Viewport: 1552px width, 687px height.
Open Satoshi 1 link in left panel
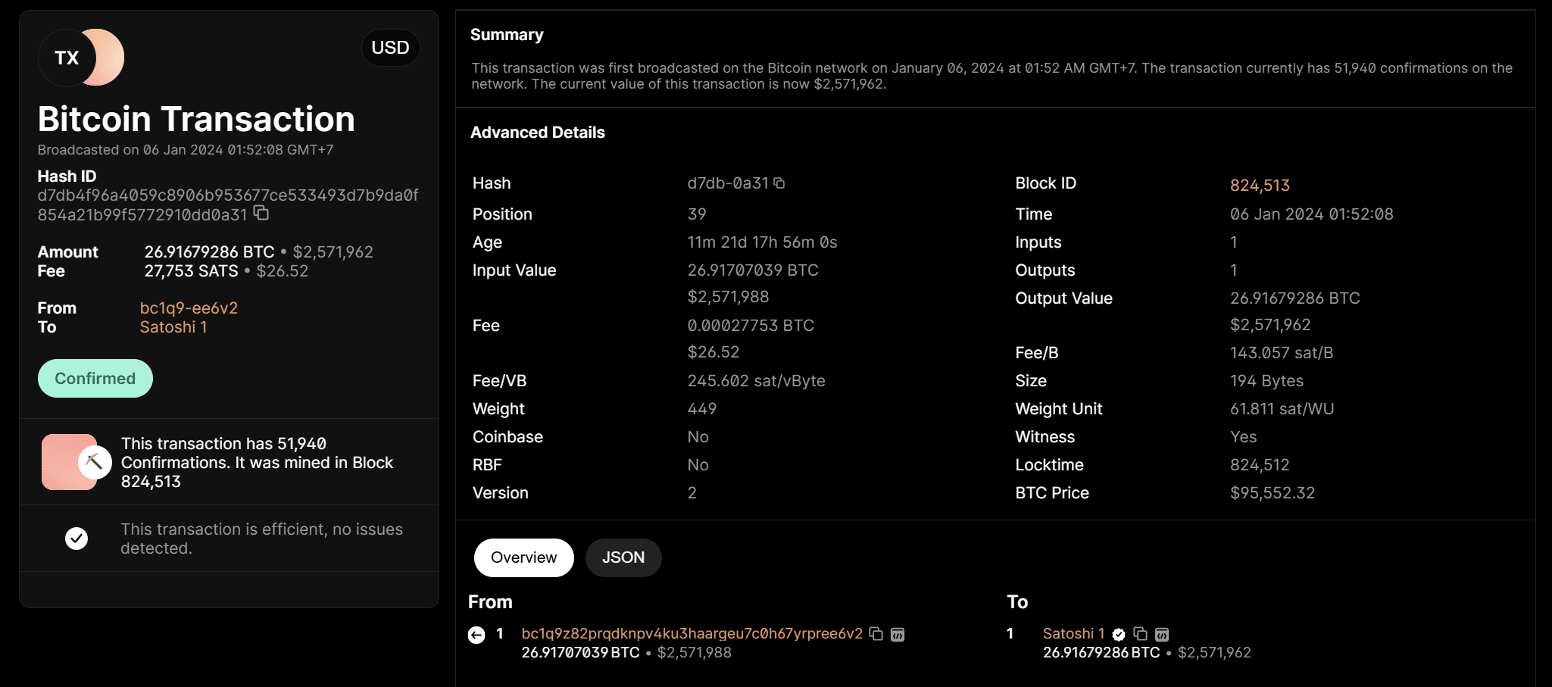pos(173,326)
